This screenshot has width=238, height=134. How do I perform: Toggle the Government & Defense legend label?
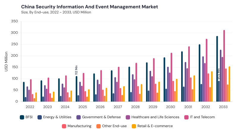101,117
